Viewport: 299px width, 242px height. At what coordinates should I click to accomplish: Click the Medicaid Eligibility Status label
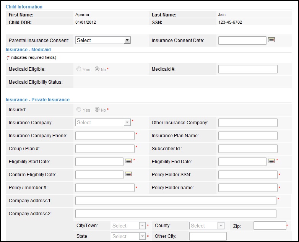tap(36, 82)
